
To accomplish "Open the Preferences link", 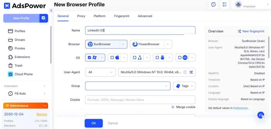I will (x=240, y=108).
